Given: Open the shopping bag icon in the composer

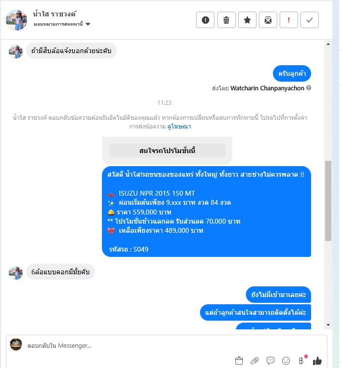Looking at the screenshot, I should 239,360.
